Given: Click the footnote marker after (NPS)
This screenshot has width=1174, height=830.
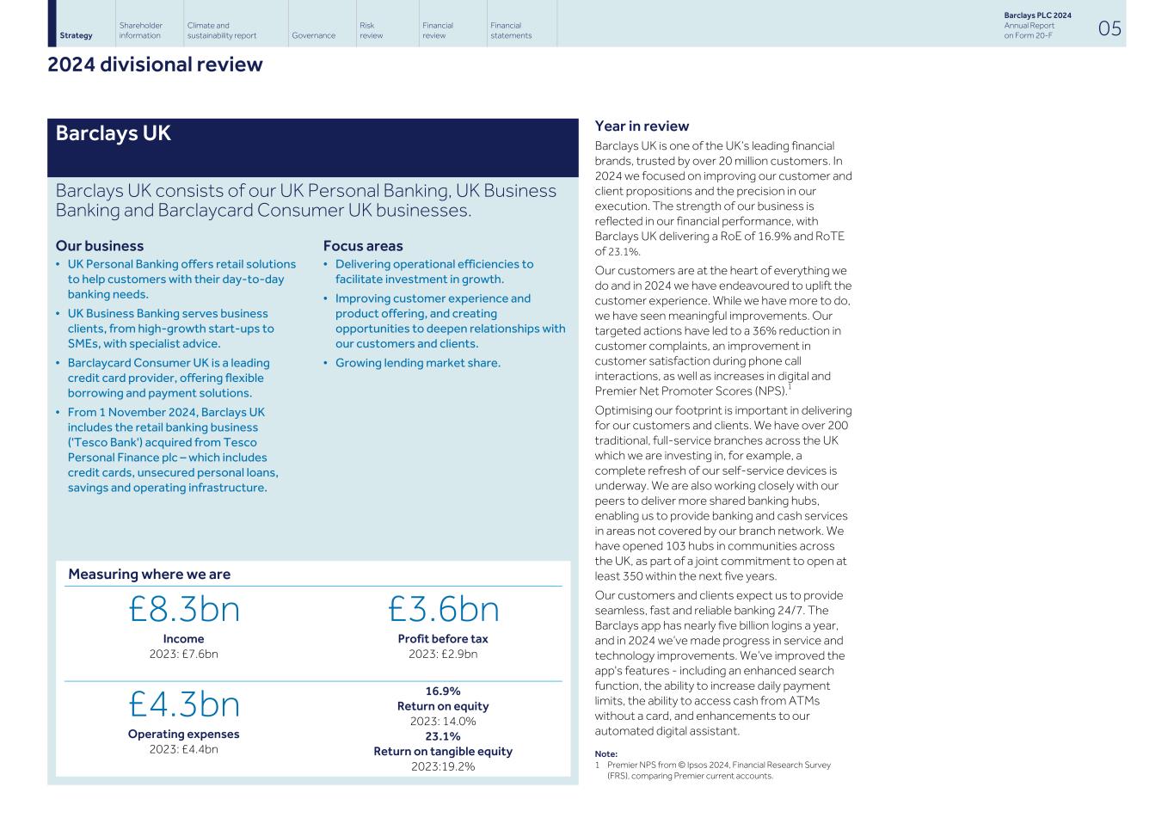Looking at the screenshot, I should (x=790, y=388).
